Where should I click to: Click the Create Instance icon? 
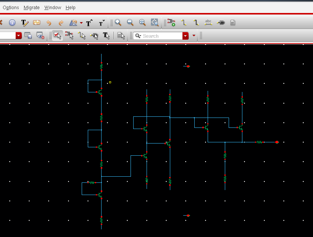[171, 23]
